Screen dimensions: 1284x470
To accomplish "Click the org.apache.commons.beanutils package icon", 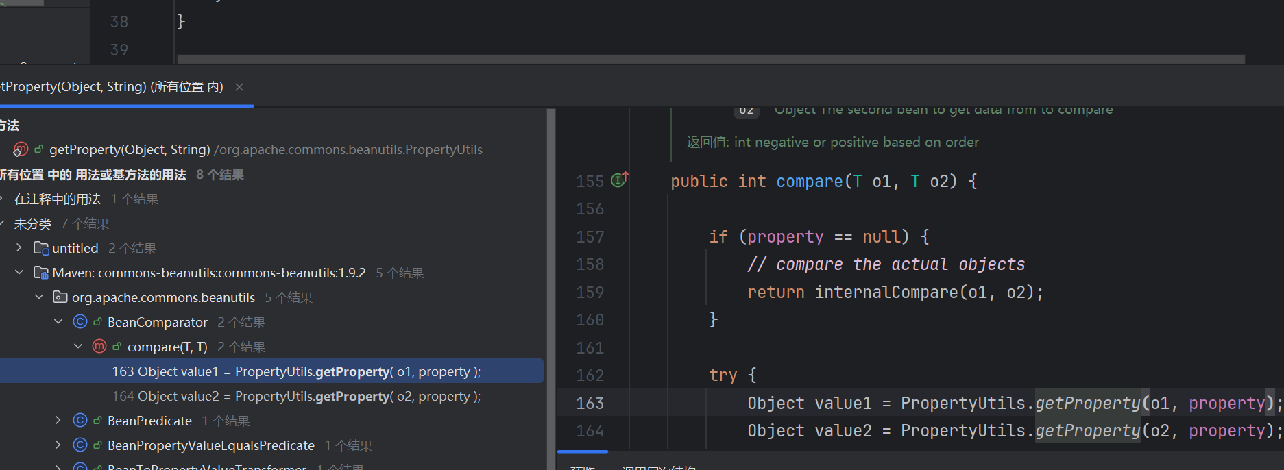I will tap(60, 297).
